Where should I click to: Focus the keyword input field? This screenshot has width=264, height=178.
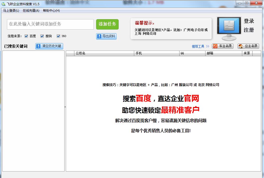pyautogui.click(x=50, y=24)
